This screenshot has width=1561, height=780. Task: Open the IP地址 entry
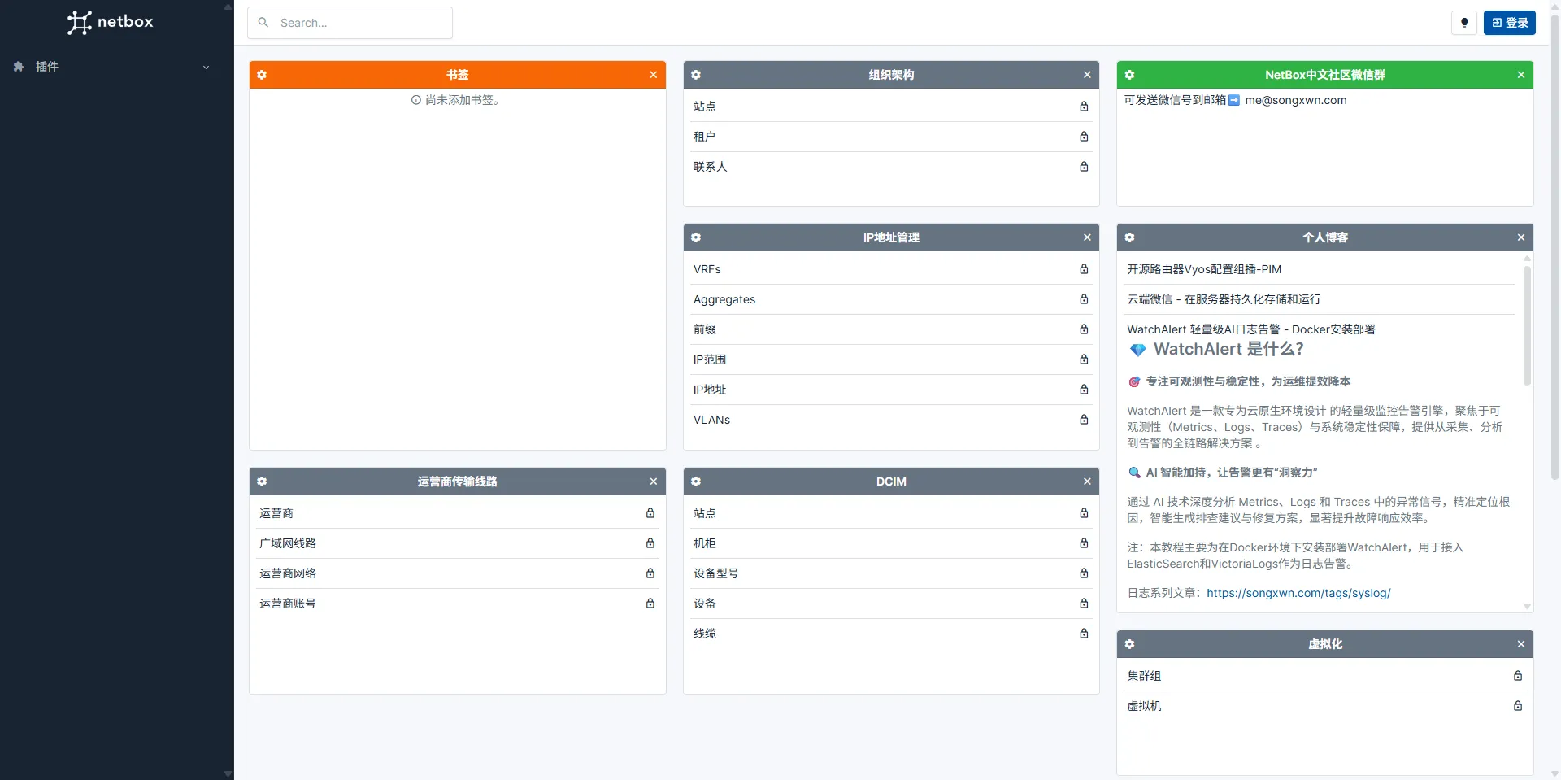[x=891, y=390]
